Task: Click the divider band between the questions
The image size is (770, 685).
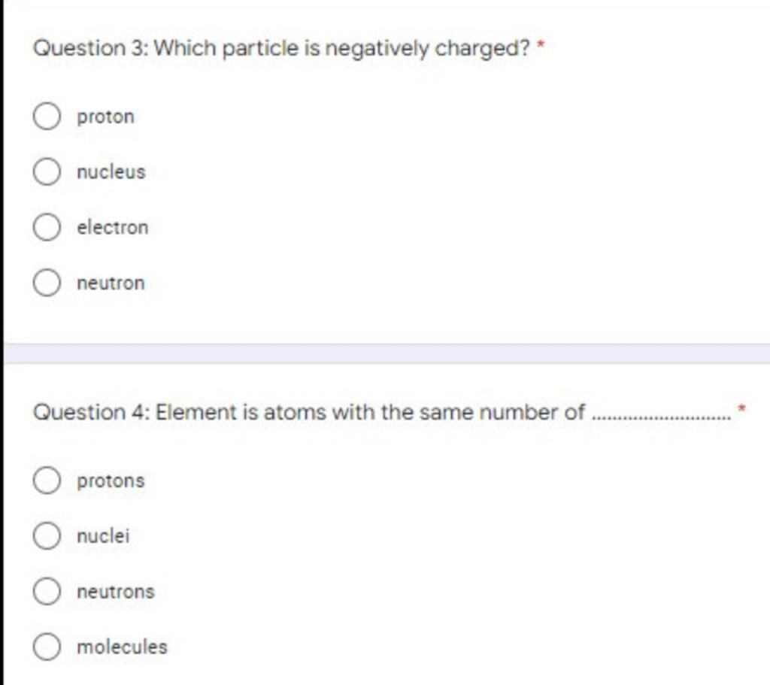Action: tap(387, 353)
